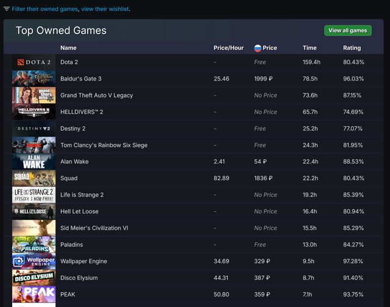Click the 'Dota 2' game name
This screenshot has height=307, width=390.
coord(69,62)
